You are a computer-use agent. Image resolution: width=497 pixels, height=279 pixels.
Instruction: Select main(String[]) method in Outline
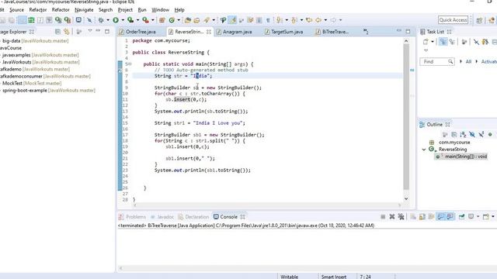coord(461,157)
